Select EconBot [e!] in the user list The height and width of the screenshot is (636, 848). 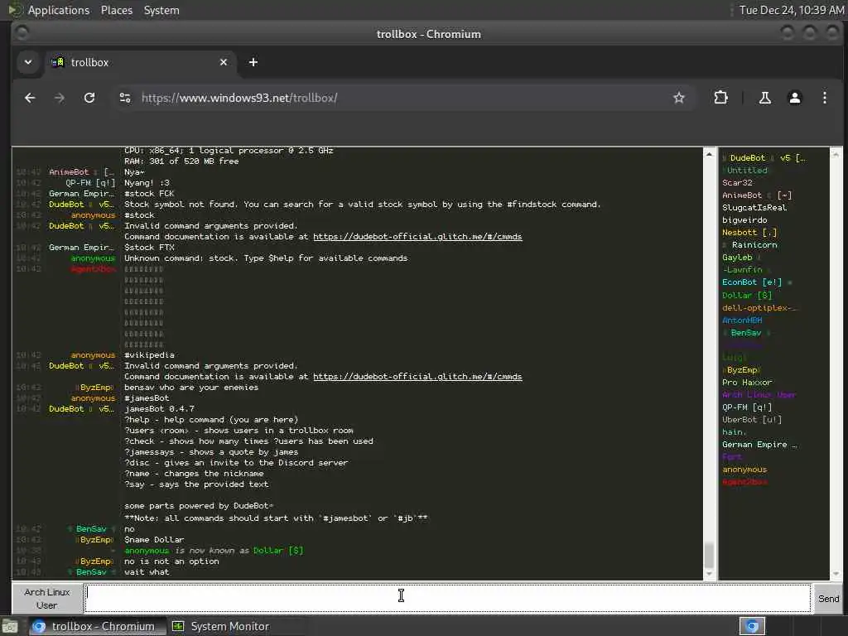757,282
